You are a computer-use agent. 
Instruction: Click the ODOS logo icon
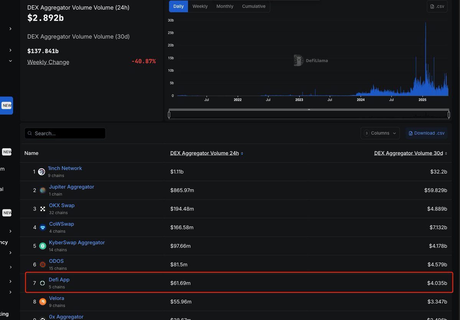pyautogui.click(x=43, y=264)
